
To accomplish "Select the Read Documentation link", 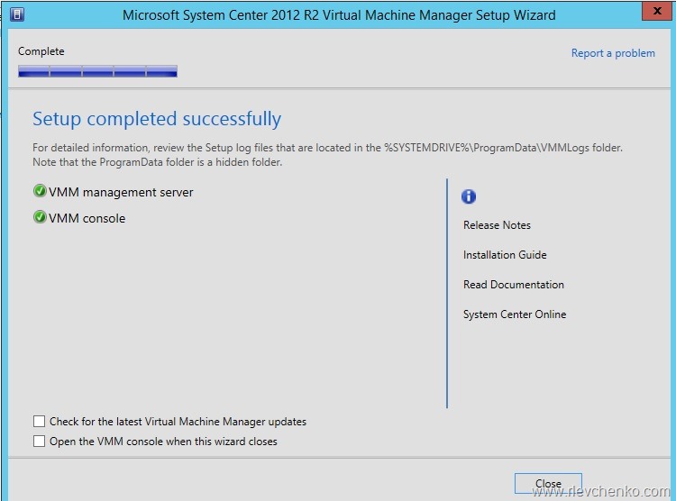I will click(x=513, y=285).
